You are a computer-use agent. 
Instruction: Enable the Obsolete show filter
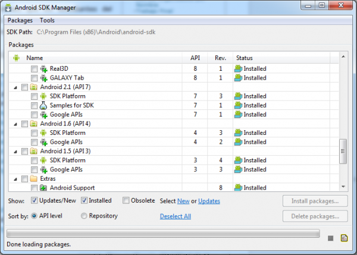(x=126, y=200)
